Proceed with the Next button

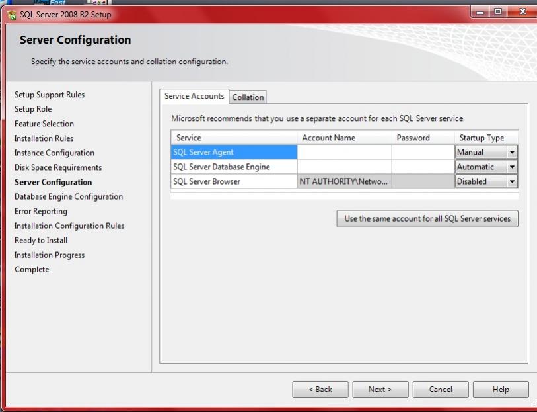pyautogui.click(x=380, y=390)
